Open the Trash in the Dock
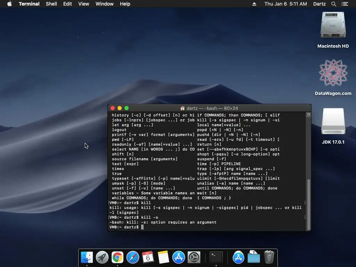Image resolution: width=356 pixels, height=267 pixels. coord(269,257)
